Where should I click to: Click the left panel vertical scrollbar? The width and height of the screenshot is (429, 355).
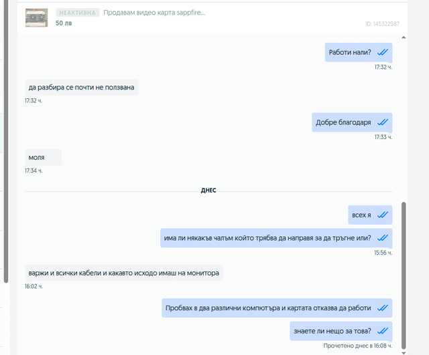pyautogui.click(x=6, y=141)
